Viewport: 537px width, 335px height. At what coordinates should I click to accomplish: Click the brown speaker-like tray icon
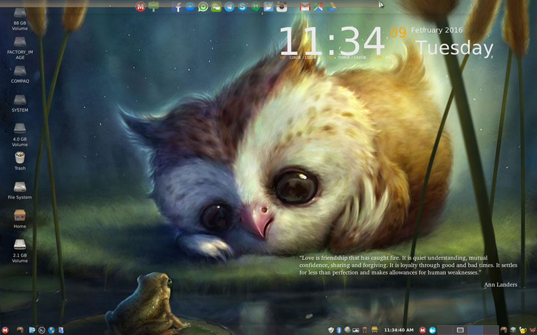(365, 330)
